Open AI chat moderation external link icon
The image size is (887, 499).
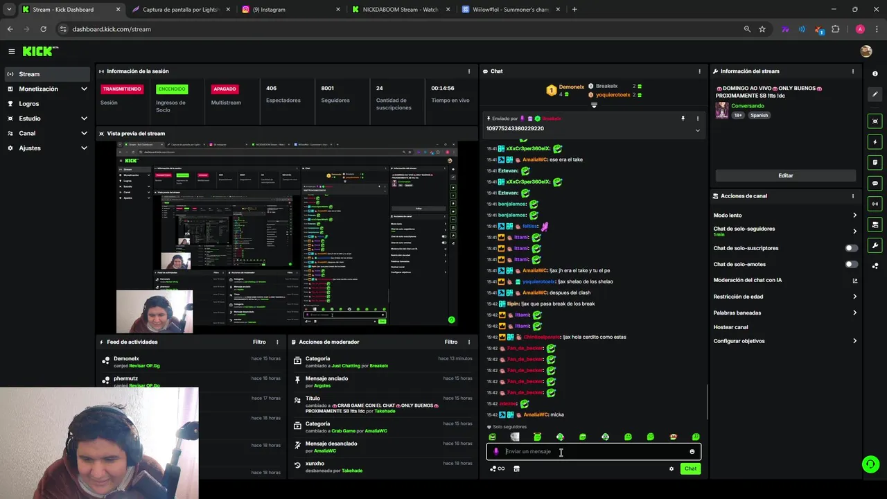pyautogui.click(x=854, y=281)
